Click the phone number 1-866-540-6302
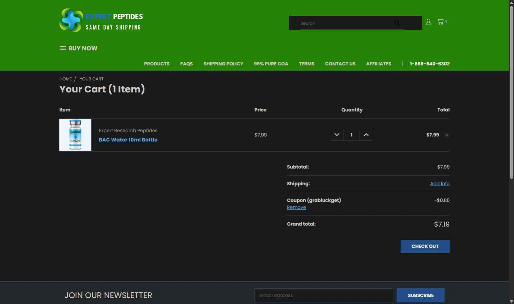This screenshot has height=304, width=514. (x=430, y=64)
